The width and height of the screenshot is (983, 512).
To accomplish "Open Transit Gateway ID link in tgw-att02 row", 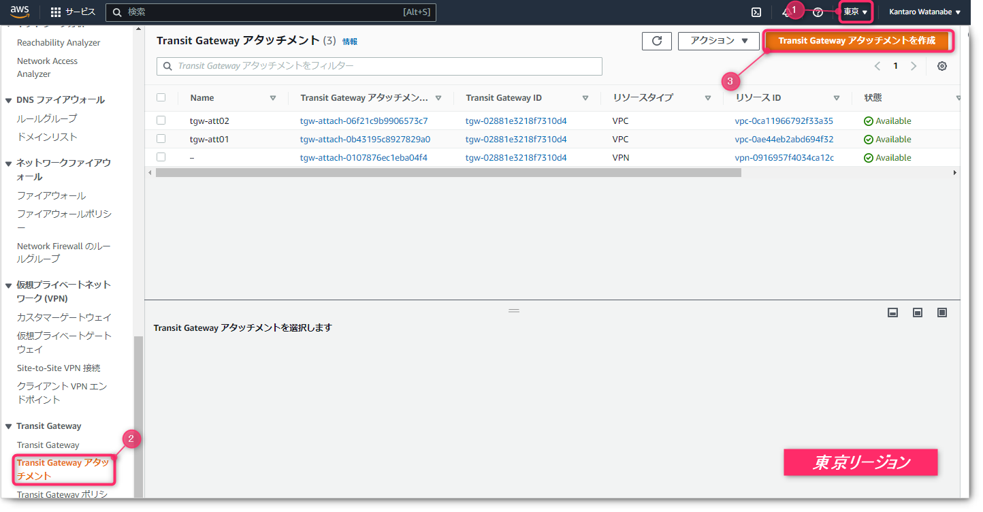I will point(516,121).
